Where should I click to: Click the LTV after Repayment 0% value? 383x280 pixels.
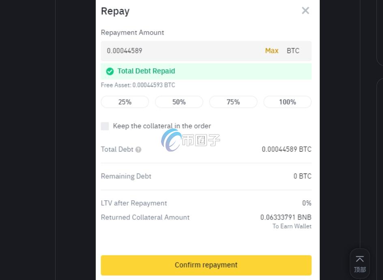click(307, 203)
